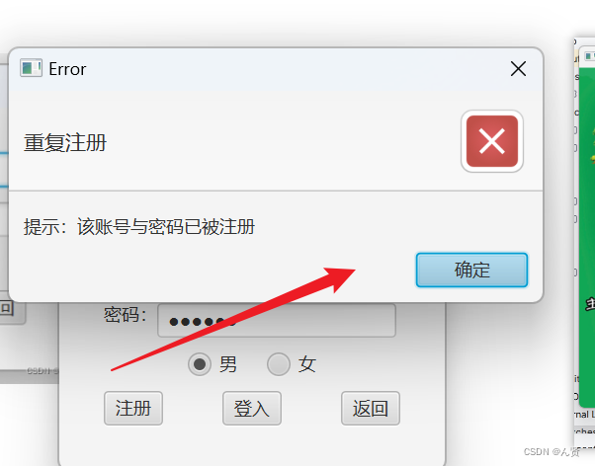The image size is (595, 466).
Task: Click the Error dialog's title bar app icon
Action: click(31, 68)
